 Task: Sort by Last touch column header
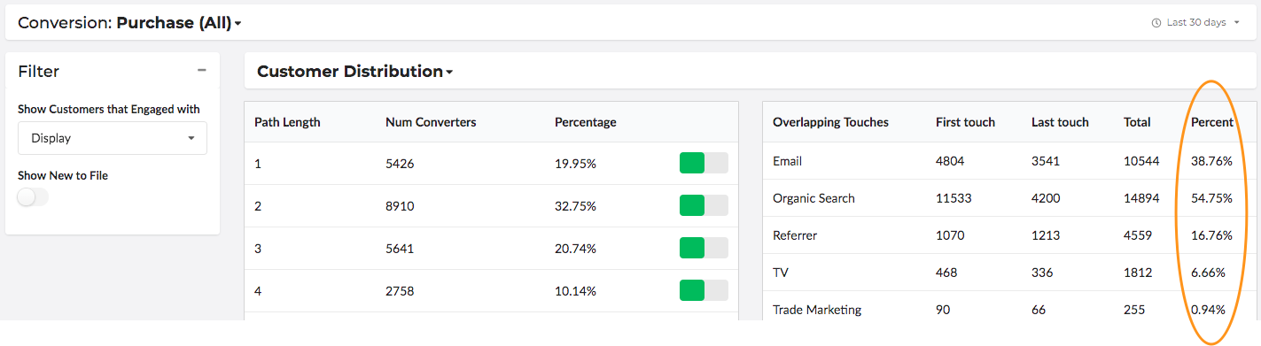[1060, 122]
